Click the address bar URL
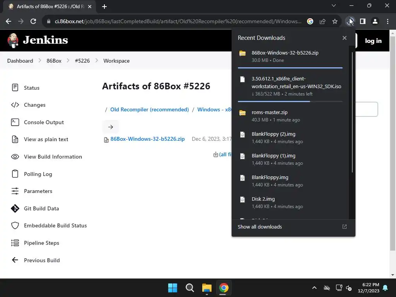396x297 pixels. (178, 22)
